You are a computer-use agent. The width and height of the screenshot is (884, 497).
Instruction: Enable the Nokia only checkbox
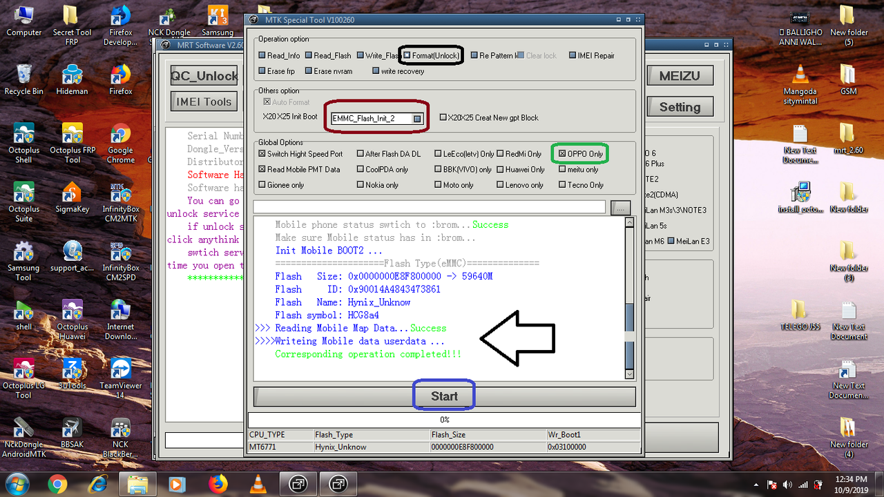pyautogui.click(x=360, y=185)
